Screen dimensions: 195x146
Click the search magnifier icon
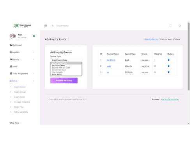[x=53, y=26]
